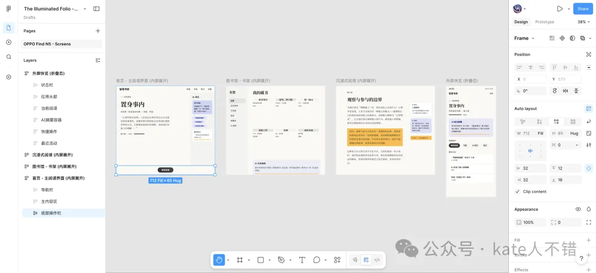Select the Rectangle shape tool
The height and width of the screenshot is (273, 596).
(260, 260)
